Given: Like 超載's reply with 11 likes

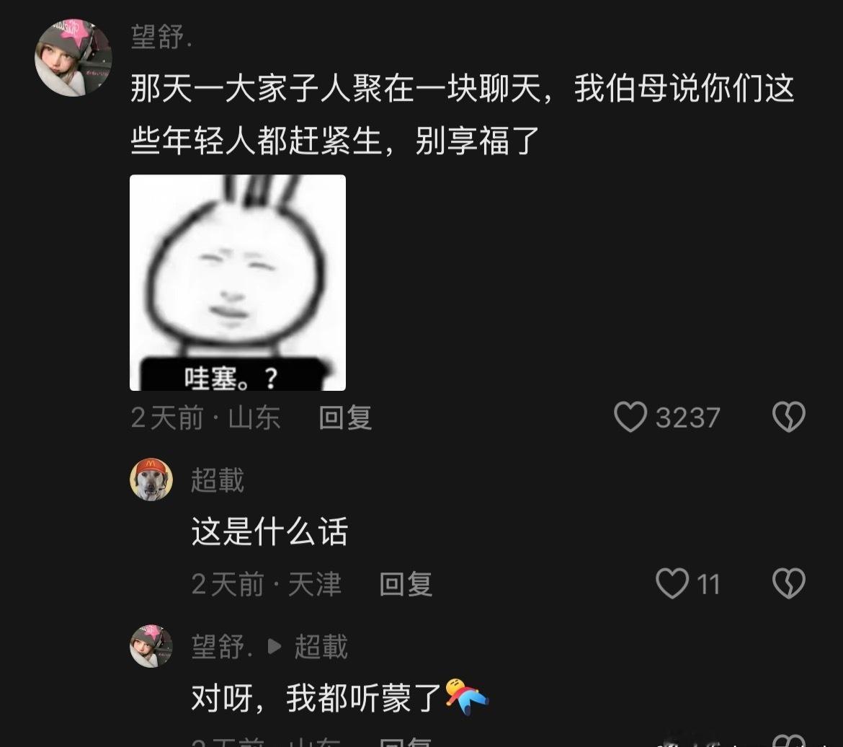Looking at the screenshot, I should coord(672,583).
